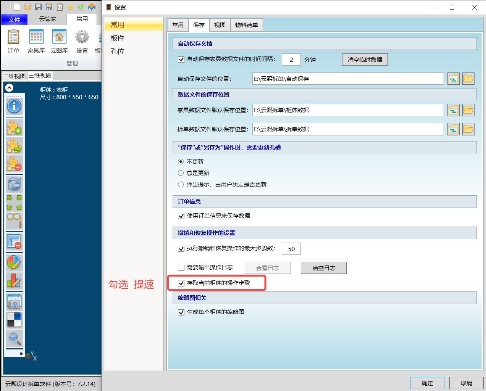This screenshot has width=486, height=391.
Task: Select 弹出提示，由用户决定是否更新 radio option
Action: tap(181, 185)
